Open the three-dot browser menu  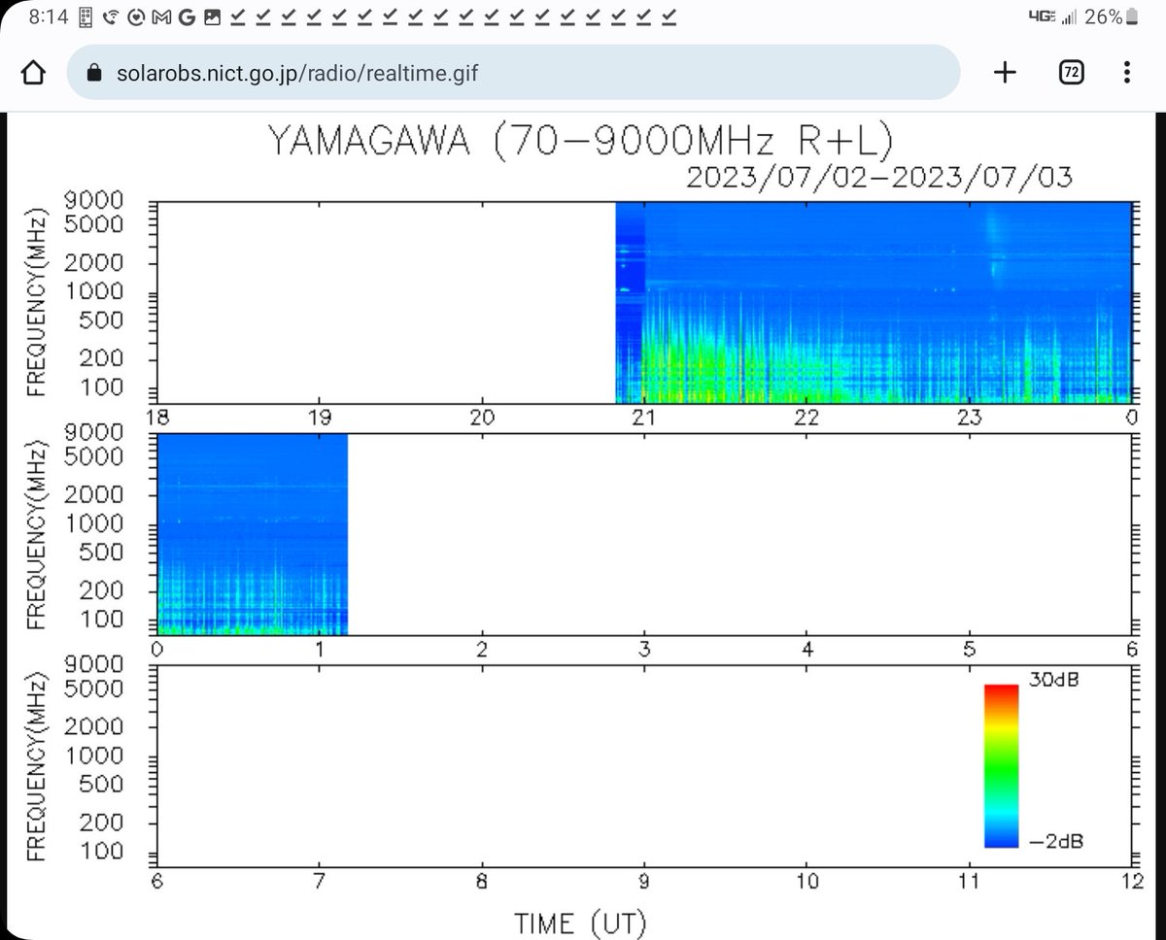click(x=1127, y=73)
